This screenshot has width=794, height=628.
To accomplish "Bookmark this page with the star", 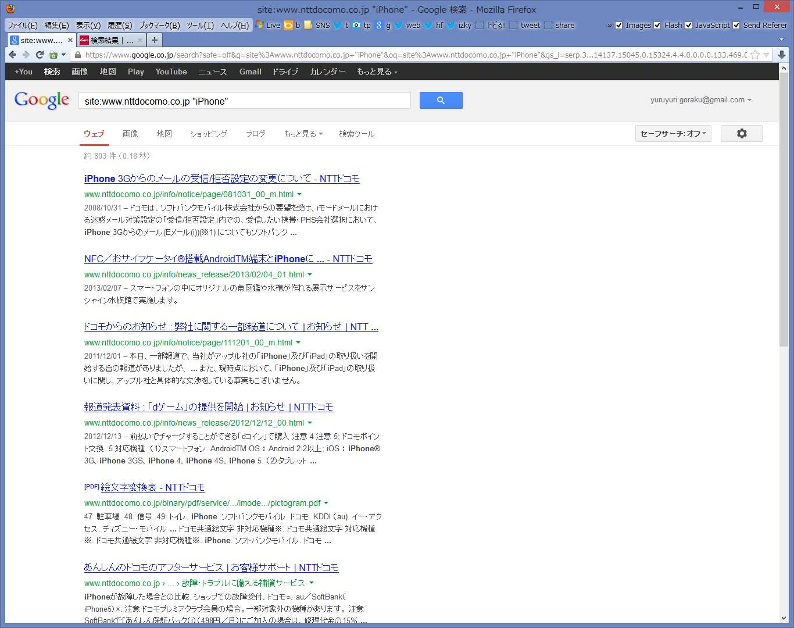I will point(755,55).
